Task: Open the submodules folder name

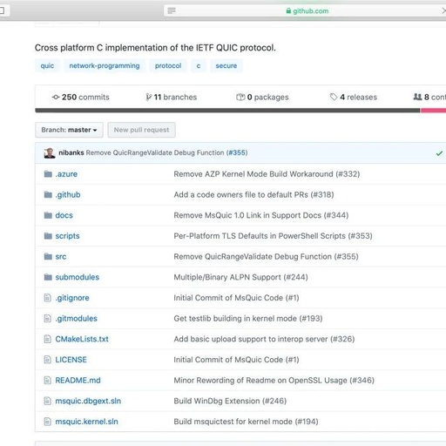Action: 78,277
